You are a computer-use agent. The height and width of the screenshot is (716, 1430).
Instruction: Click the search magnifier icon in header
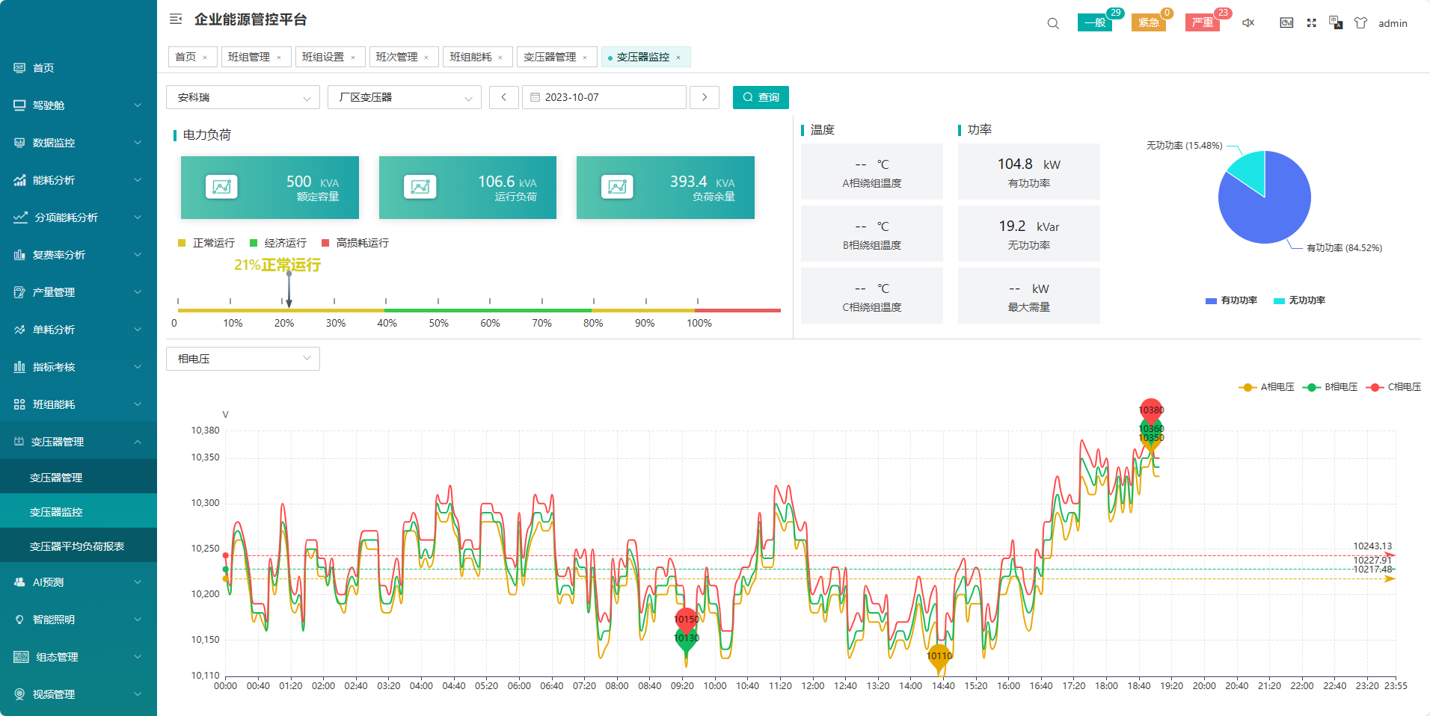1053,23
